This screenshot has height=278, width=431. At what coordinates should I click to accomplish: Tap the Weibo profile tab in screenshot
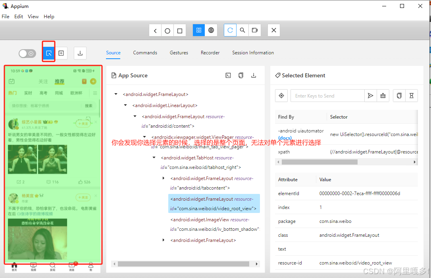(91, 266)
